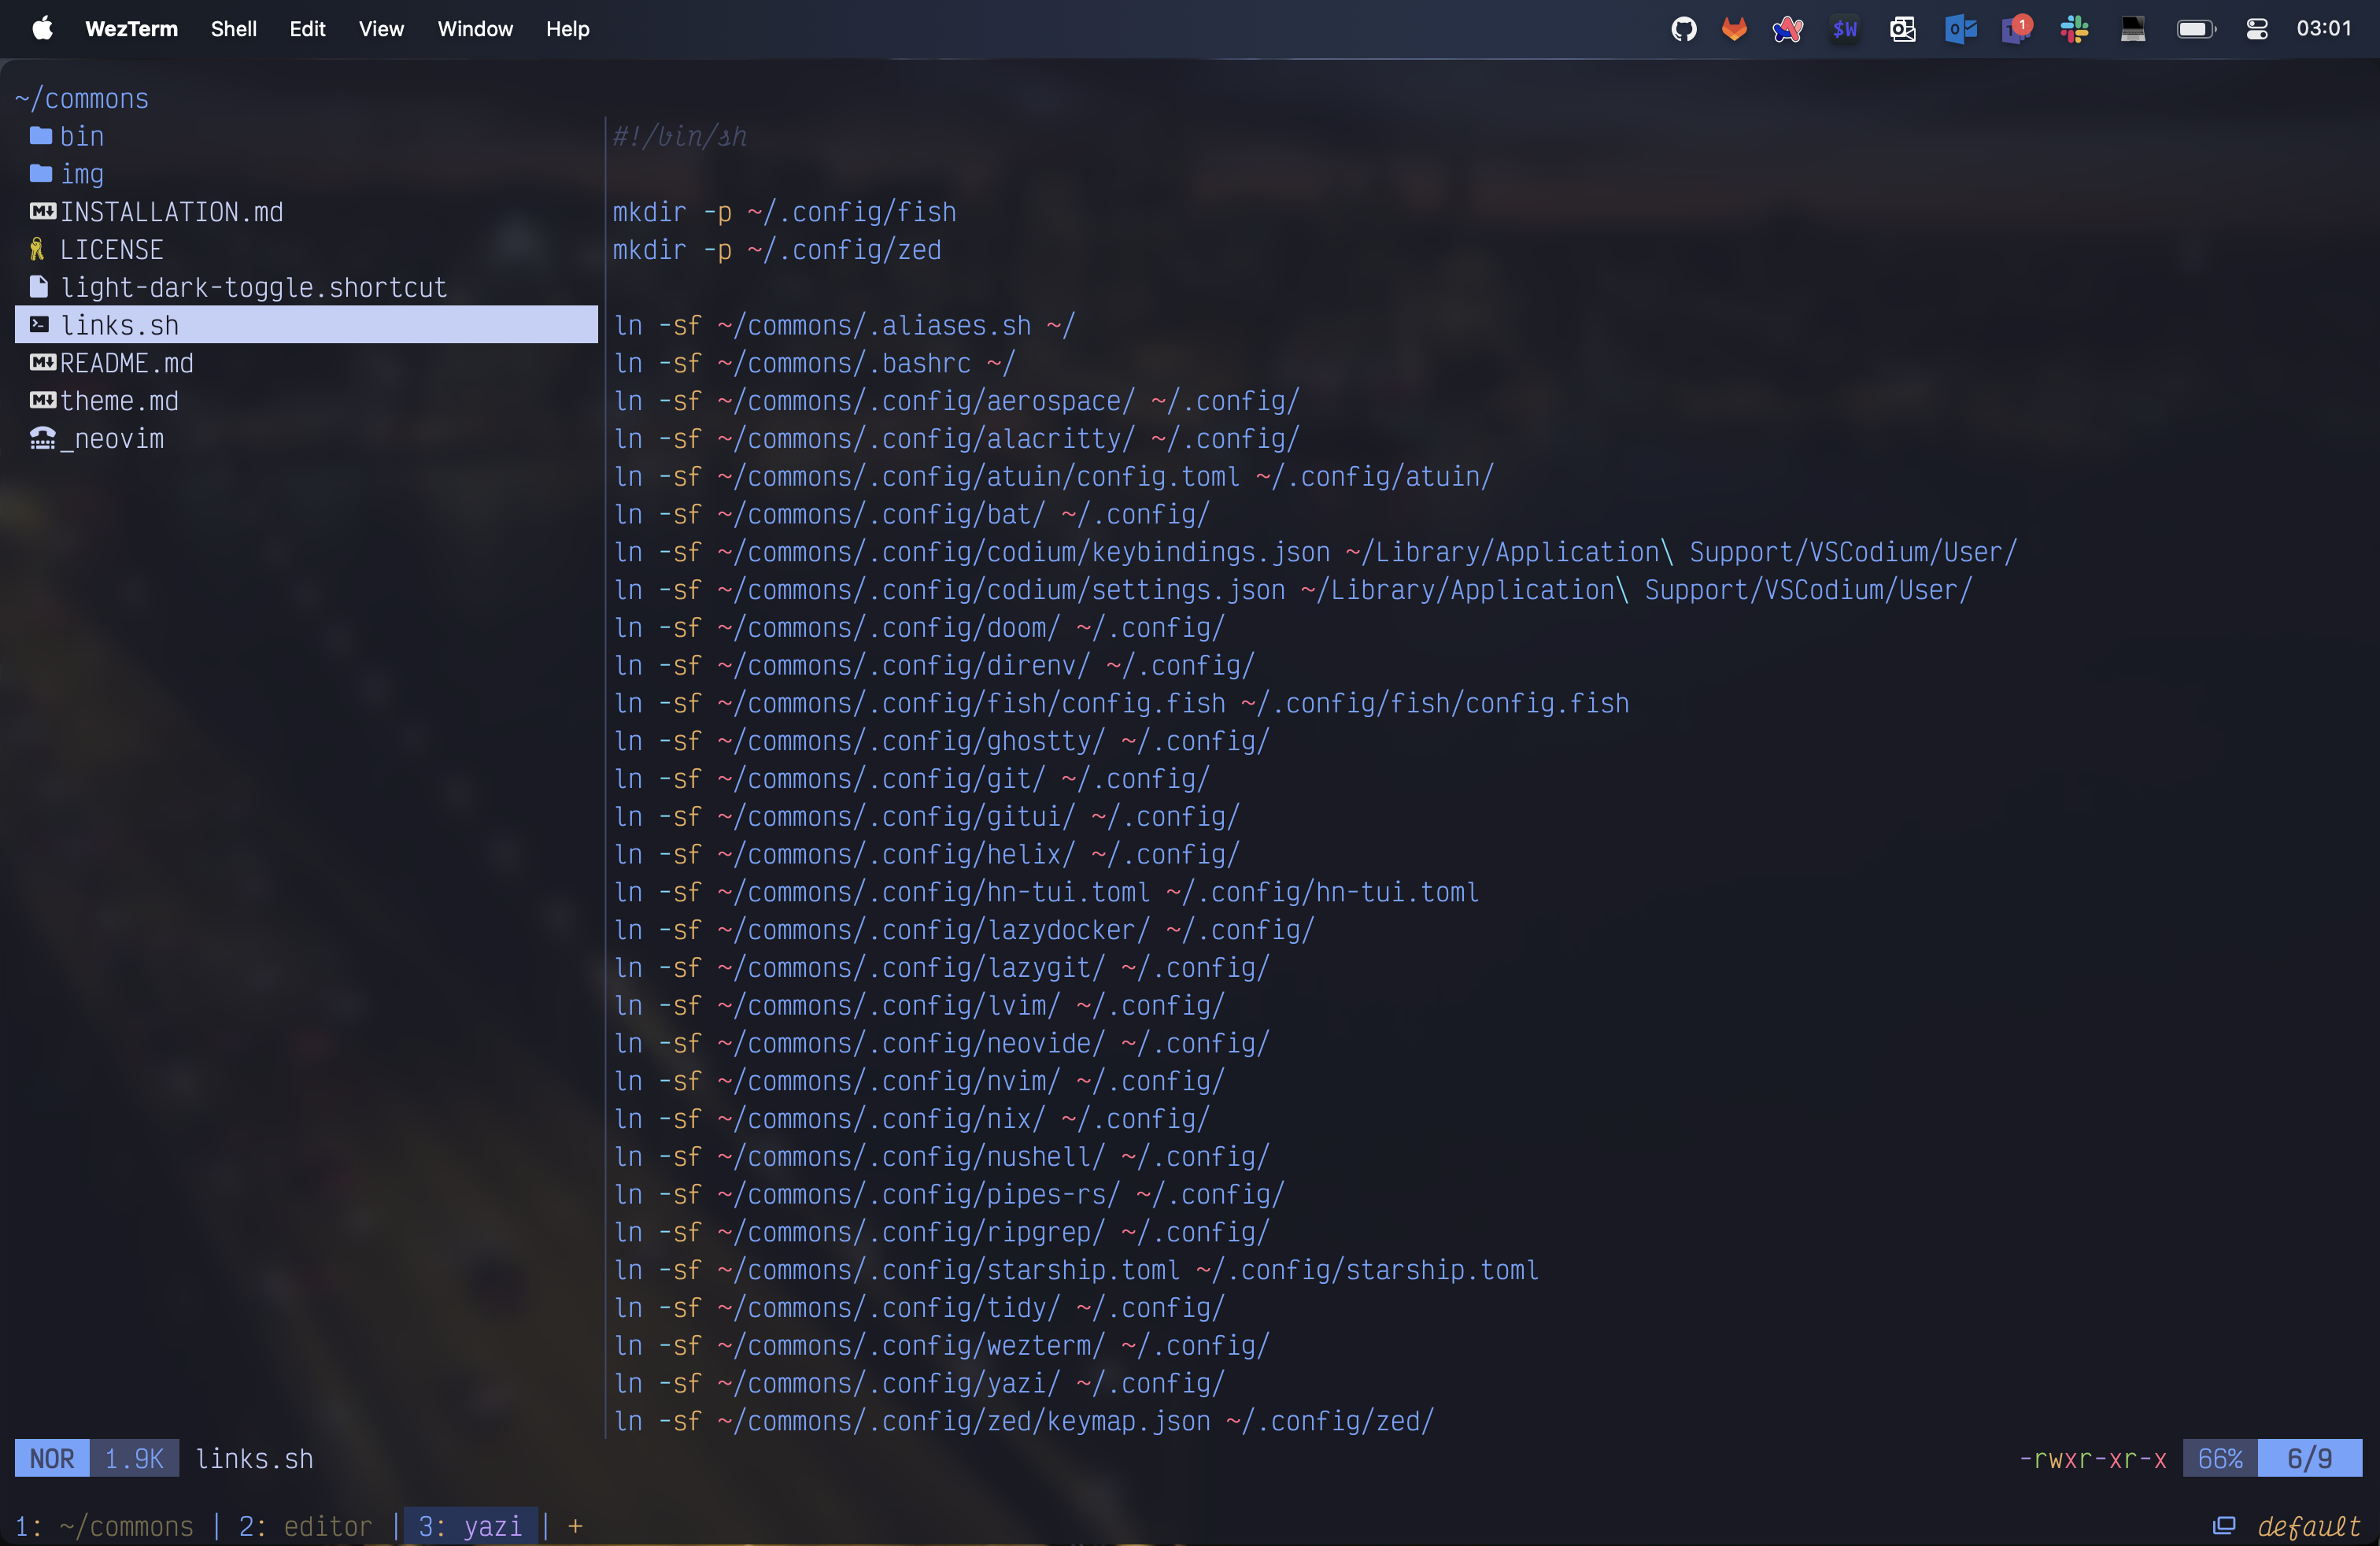Click links.sh name in status bar
The image size is (2380, 1546).
(x=254, y=1458)
